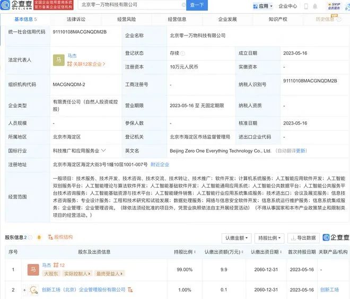This screenshot has height=299, width=350.
Task: Open the 持股比例 dropdown filter
Action: [x=269, y=238]
